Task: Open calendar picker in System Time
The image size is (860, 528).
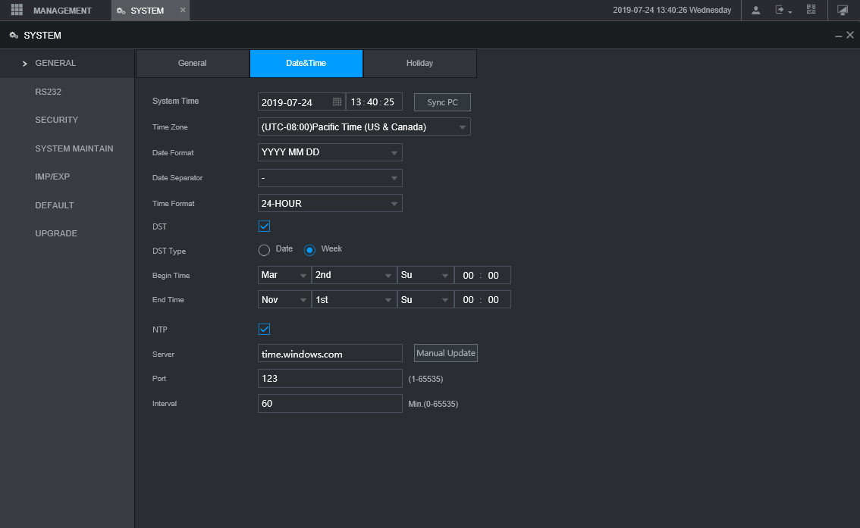Action: click(x=337, y=102)
